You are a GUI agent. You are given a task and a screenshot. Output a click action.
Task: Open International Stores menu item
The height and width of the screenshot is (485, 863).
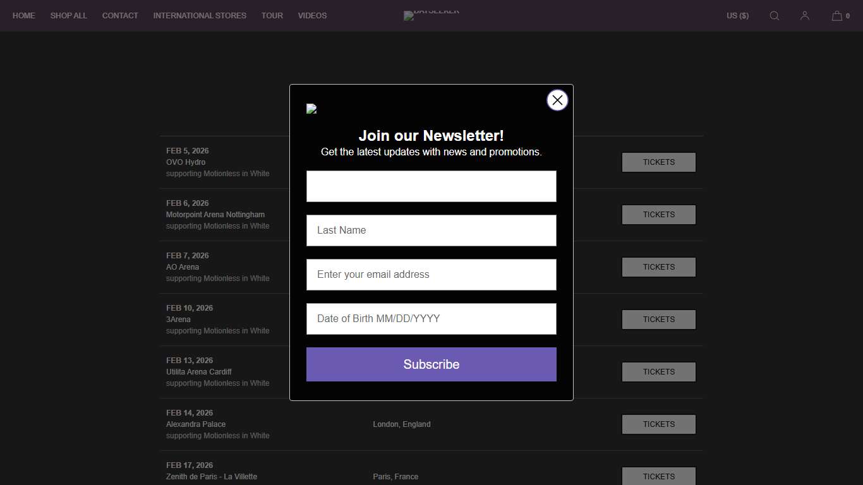tap(200, 16)
